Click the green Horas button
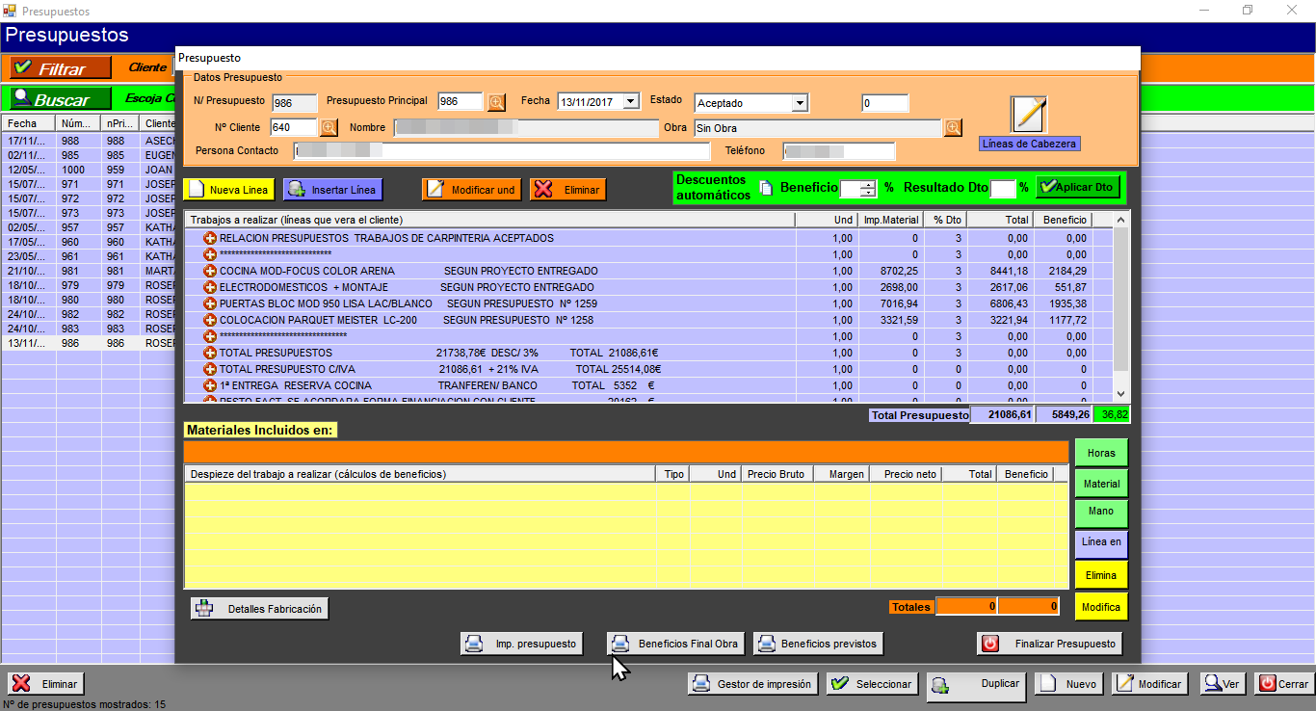The height and width of the screenshot is (711, 1316). click(1100, 453)
